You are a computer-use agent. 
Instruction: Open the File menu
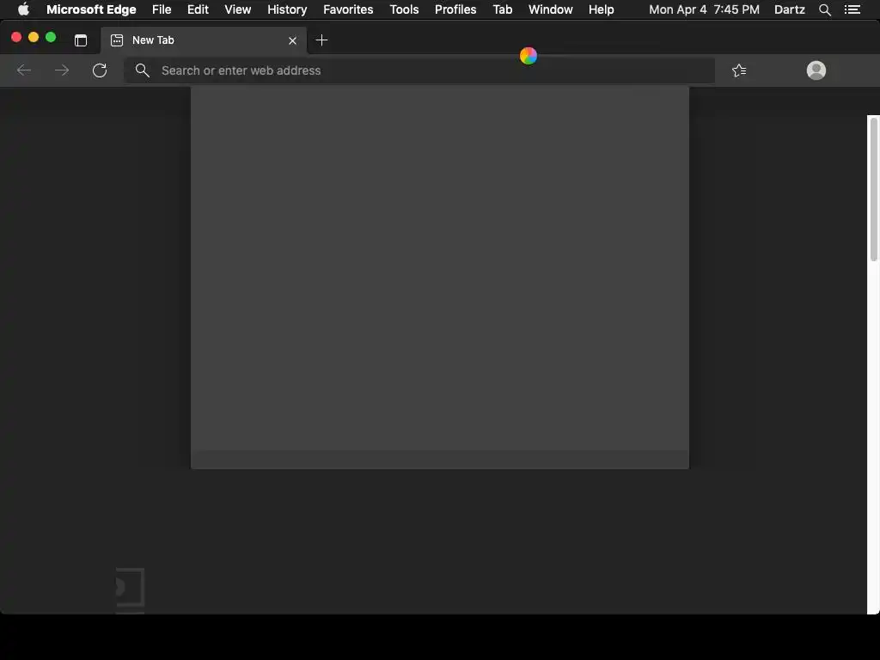[x=162, y=9]
